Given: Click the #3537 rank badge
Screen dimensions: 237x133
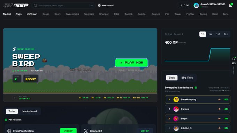Looking at the screenshot, I should pos(31,79).
